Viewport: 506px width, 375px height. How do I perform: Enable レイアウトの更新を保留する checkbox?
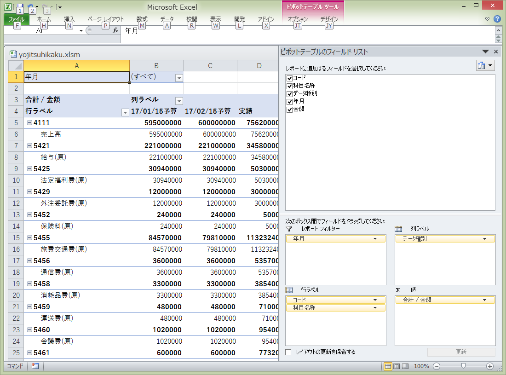288,352
